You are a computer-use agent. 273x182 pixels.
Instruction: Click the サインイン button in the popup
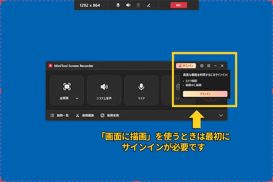[205, 94]
